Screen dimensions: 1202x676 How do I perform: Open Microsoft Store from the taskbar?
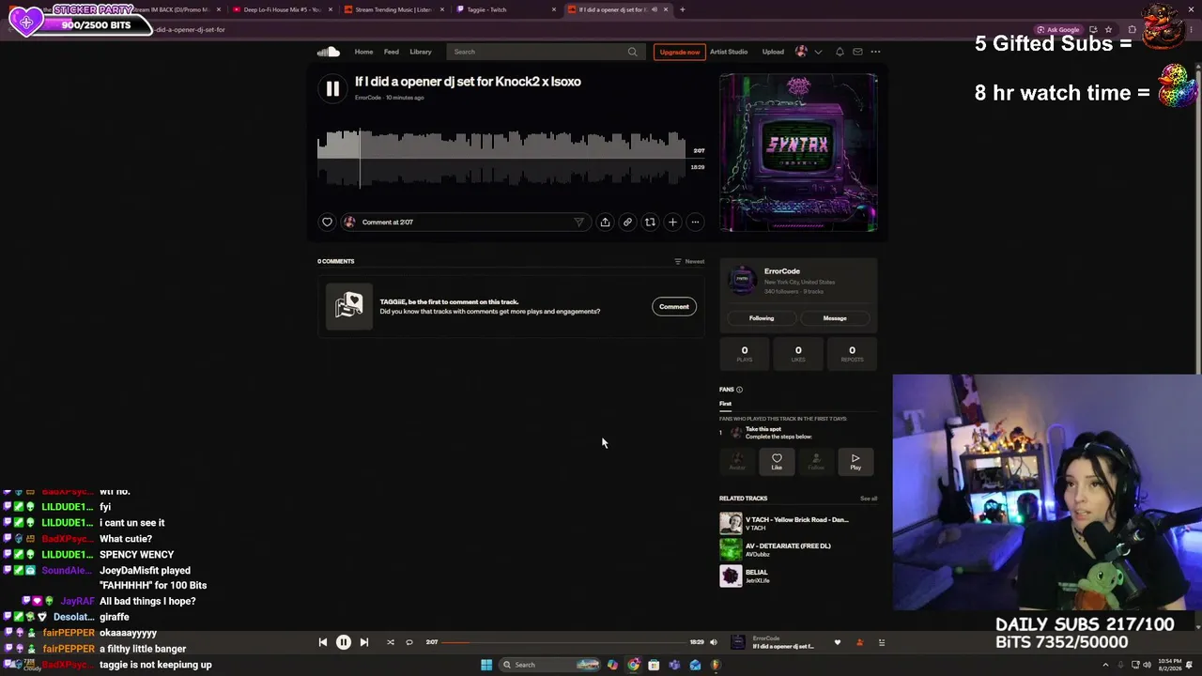coord(654,665)
